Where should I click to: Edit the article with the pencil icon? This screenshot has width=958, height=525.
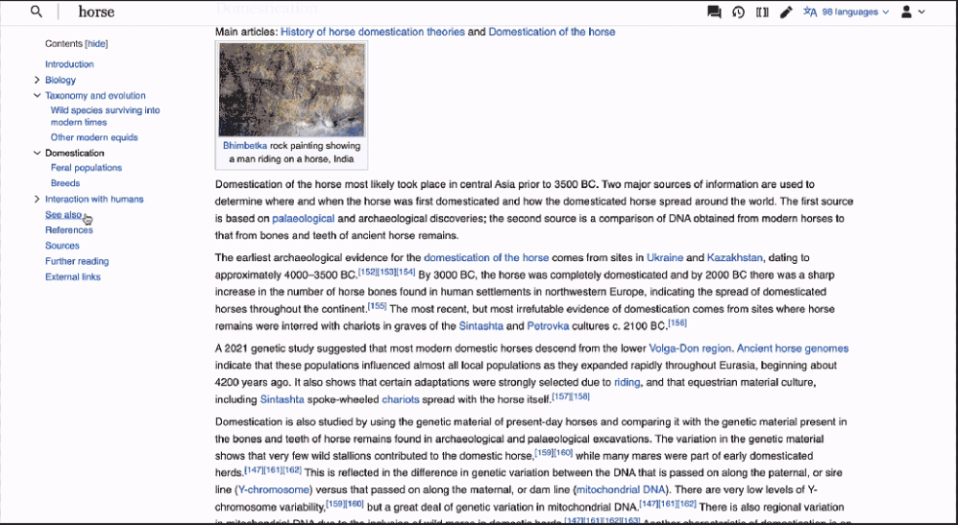tap(786, 12)
